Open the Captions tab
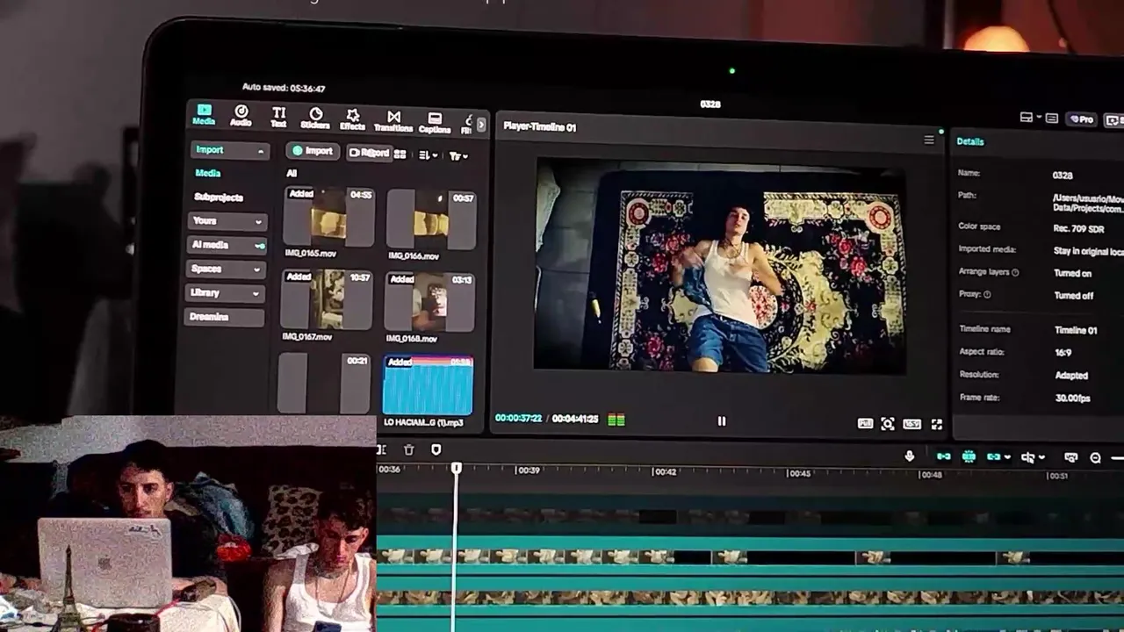The height and width of the screenshot is (632, 1124). [x=435, y=123]
